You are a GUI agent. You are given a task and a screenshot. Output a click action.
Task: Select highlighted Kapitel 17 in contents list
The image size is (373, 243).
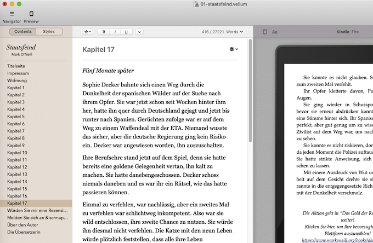tap(36, 203)
